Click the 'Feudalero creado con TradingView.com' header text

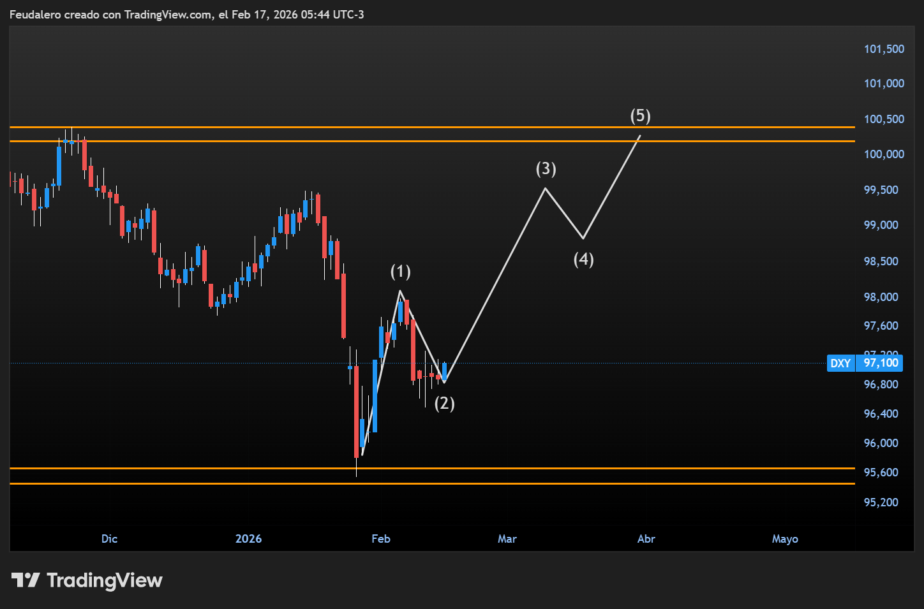[111, 14]
